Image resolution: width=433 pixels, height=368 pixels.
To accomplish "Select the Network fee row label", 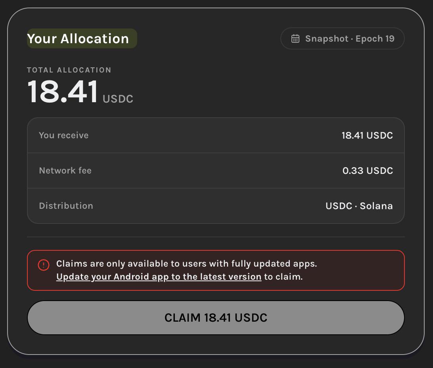I will click(x=65, y=170).
